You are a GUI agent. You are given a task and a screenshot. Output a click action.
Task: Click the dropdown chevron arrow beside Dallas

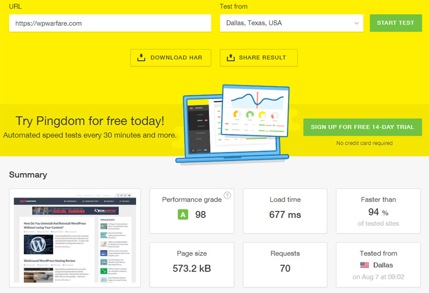[x=356, y=23]
